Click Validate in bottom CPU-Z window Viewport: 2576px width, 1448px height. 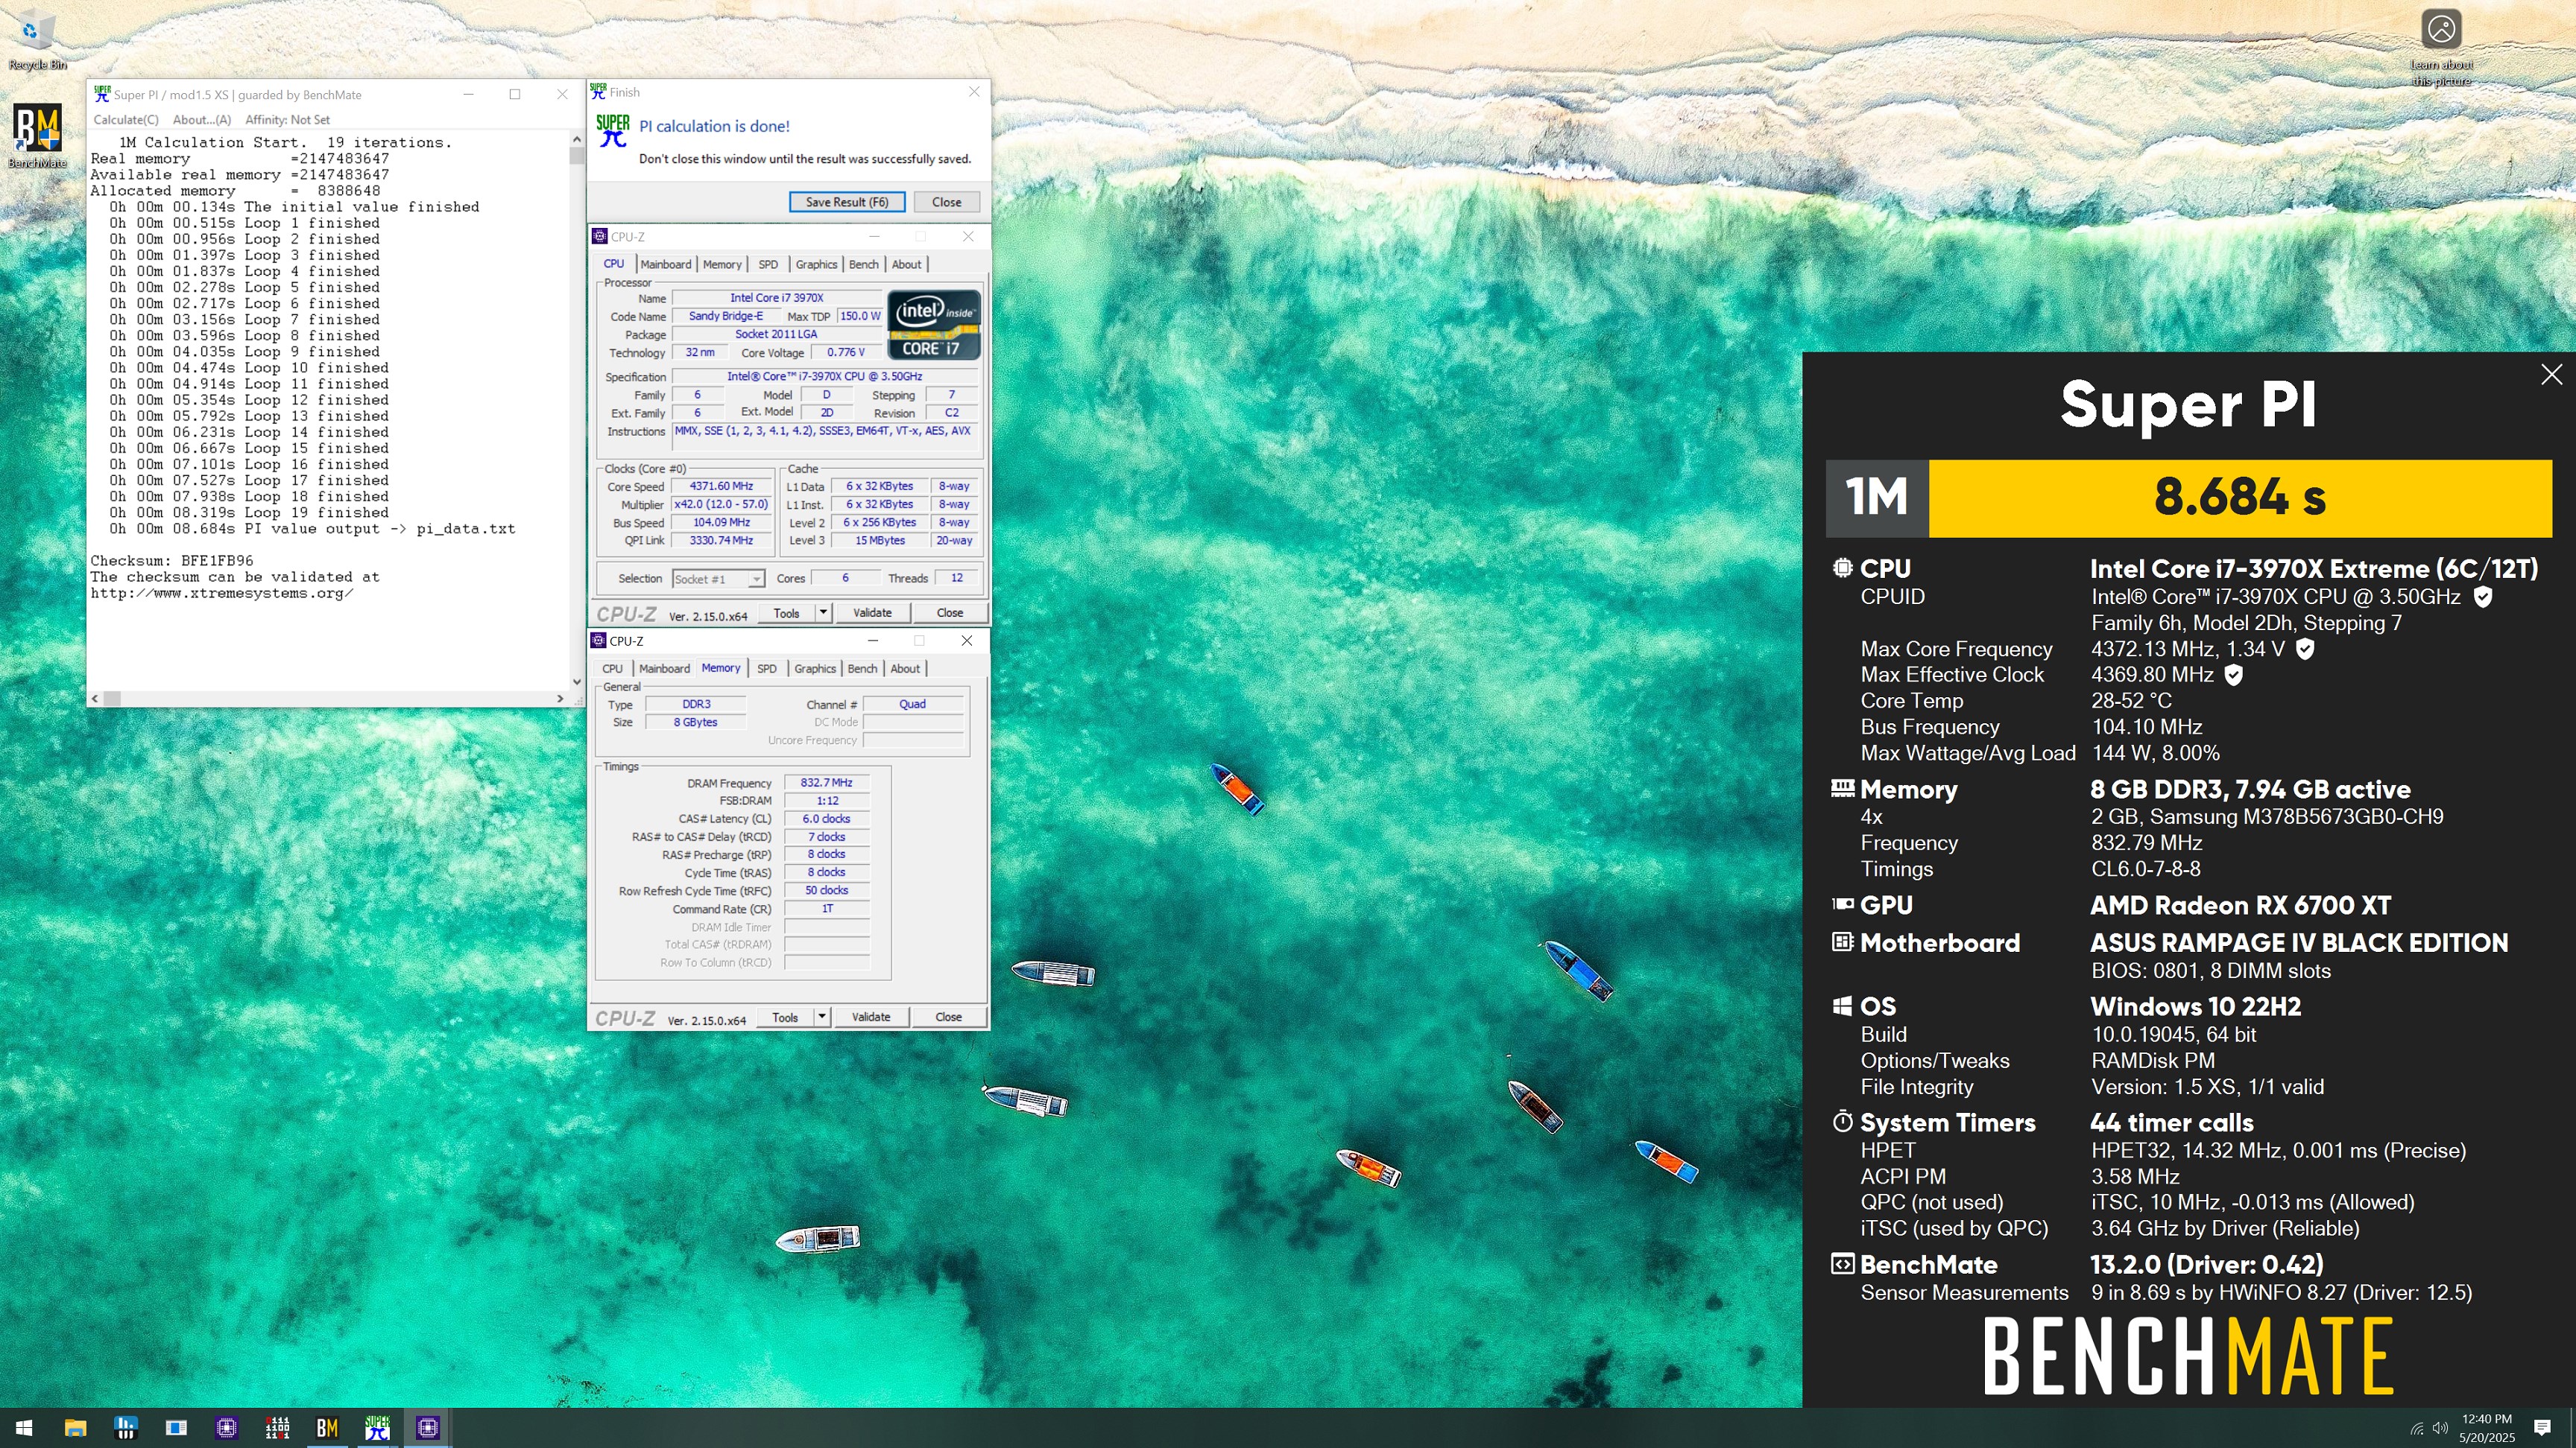click(870, 1017)
